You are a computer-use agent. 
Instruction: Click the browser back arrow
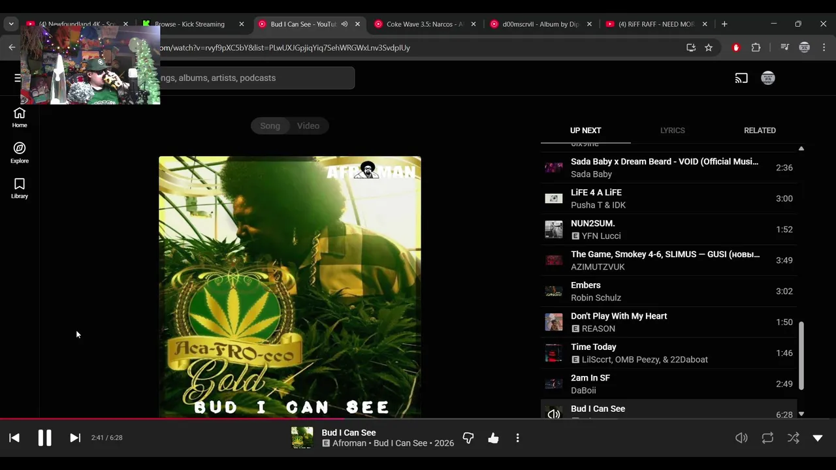click(12, 48)
